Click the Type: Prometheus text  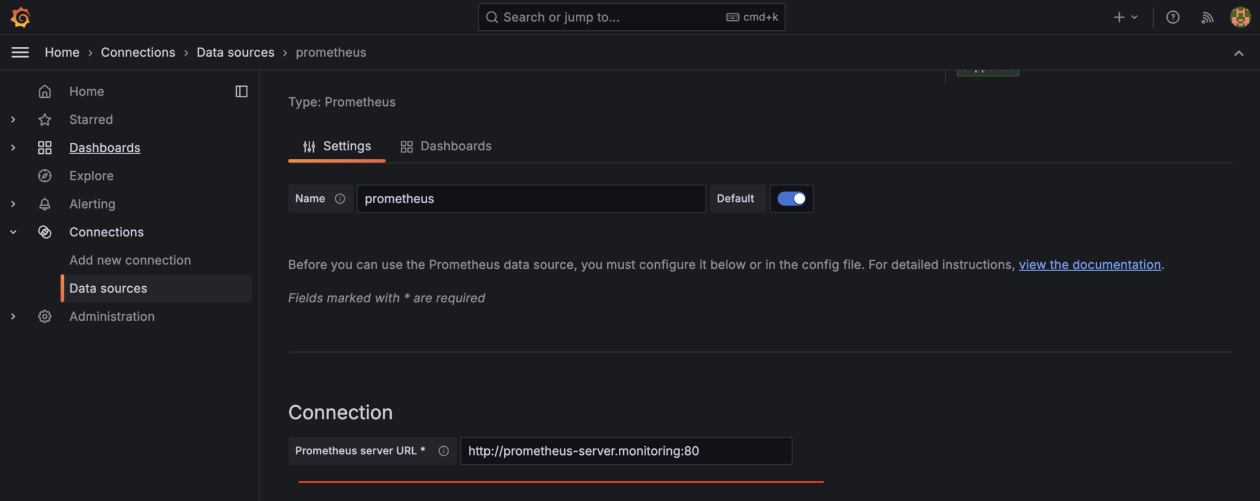click(342, 102)
